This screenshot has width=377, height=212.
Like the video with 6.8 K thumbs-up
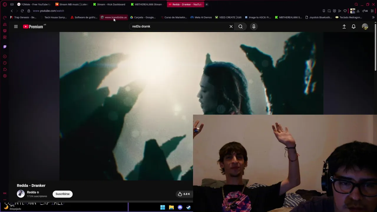tap(184, 194)
